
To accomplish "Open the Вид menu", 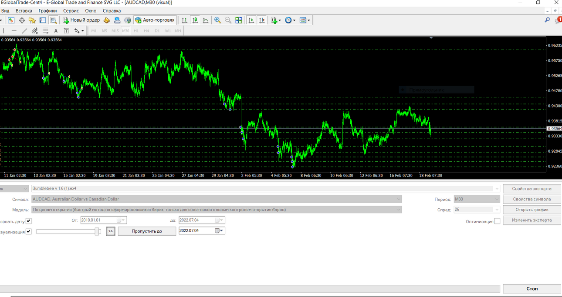I will pyautogui.click(x=5, y=10).
